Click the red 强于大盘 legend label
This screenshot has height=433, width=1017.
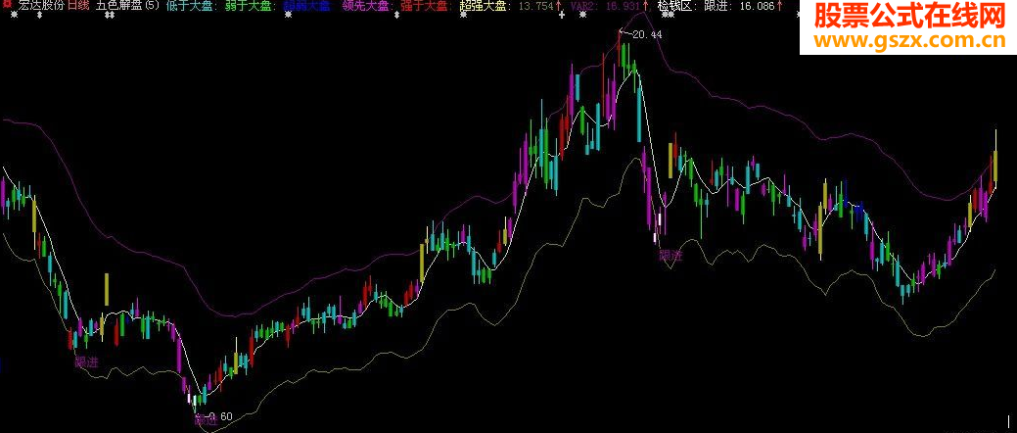[426, 6]
